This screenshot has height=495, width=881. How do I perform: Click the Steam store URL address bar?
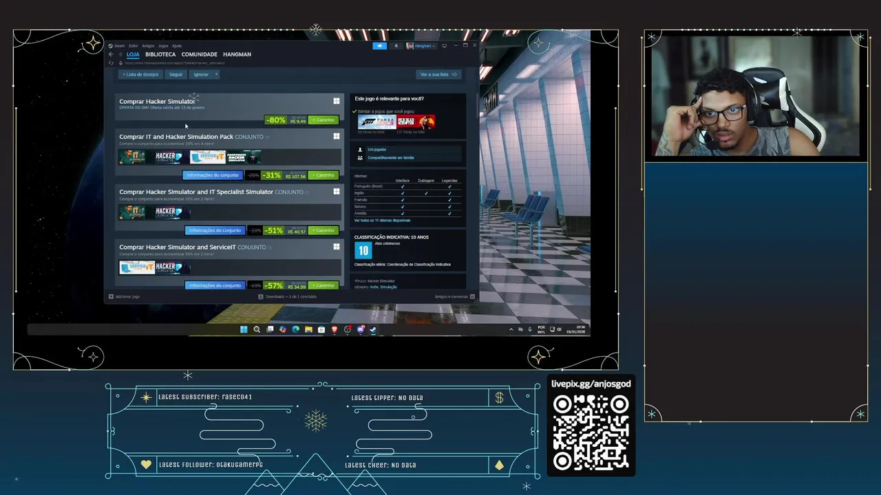pos(174,63)
